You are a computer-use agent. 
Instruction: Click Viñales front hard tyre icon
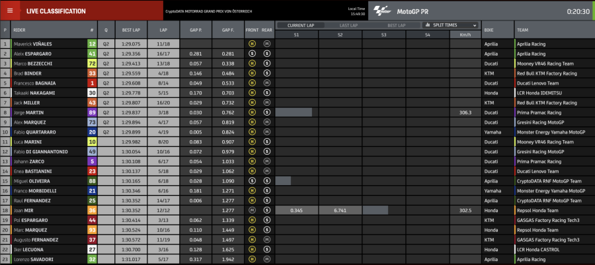pos(251,44)
